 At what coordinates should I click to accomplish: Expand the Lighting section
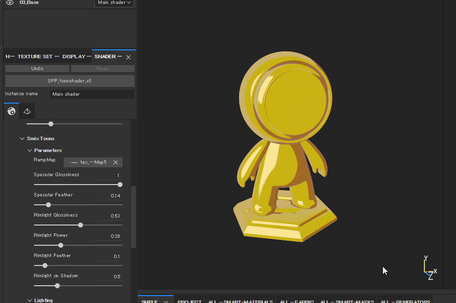[29, 301]
